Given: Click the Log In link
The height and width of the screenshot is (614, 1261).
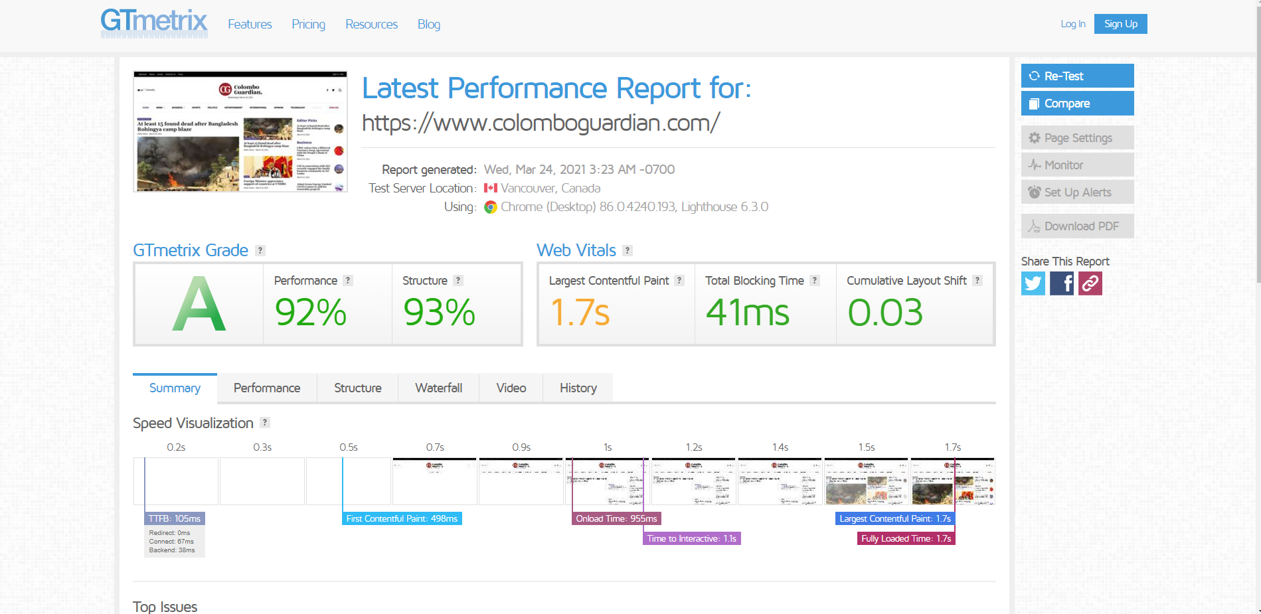Looking at the screenshot, I should (x=1073, y=24).
